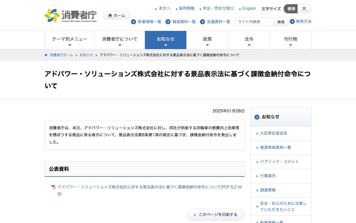The width and height of the screenshot is (356, 223).
Task: Select the 刊行物 navigation tab
Action: (x=290, y=40)
